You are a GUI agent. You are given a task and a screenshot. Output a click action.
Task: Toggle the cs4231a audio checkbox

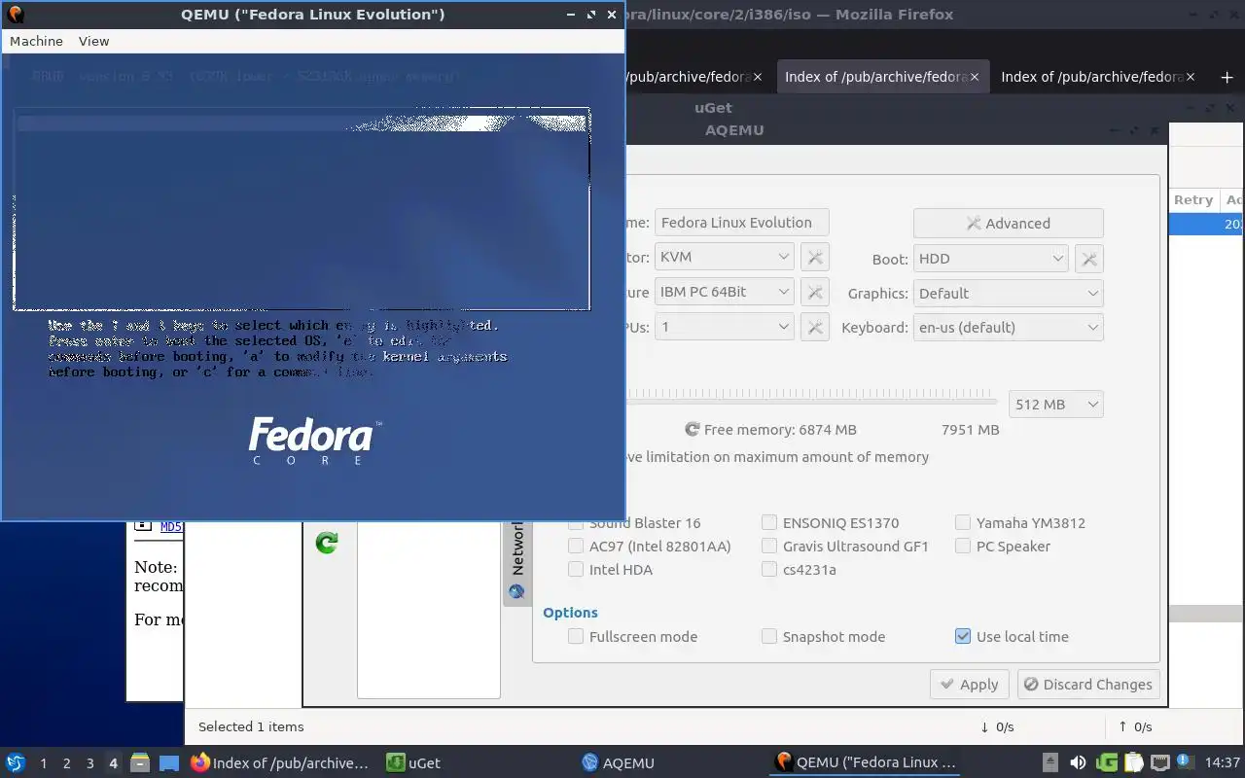pyautogui.click(x=769, y=569)
